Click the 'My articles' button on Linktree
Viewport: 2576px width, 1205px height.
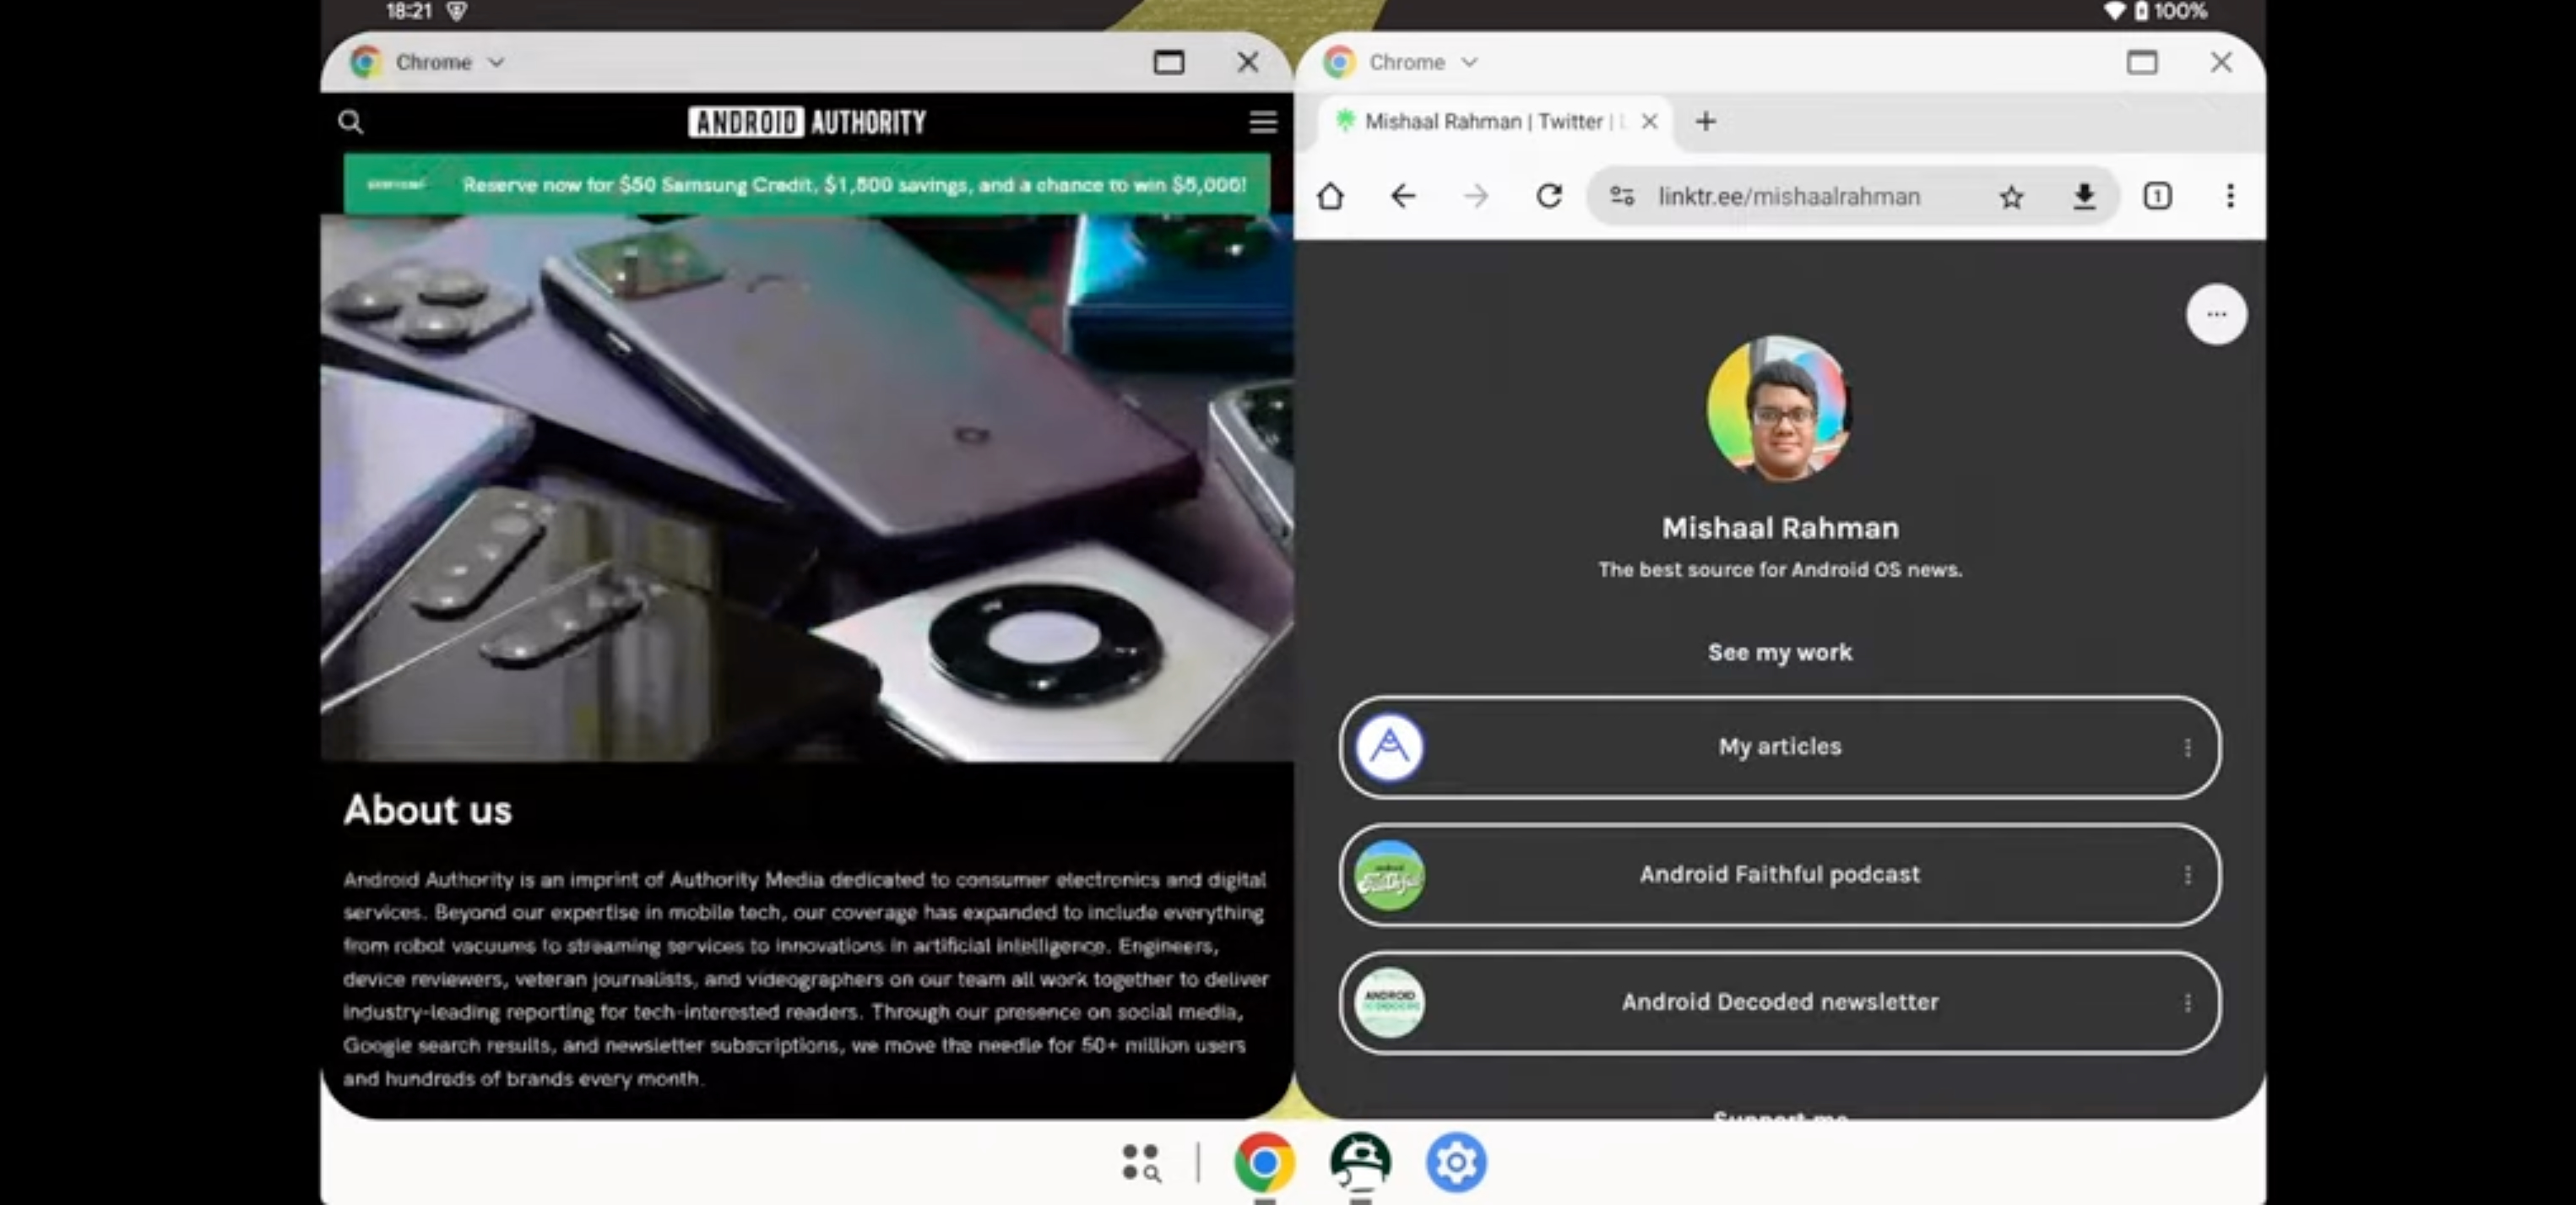pyautogui.click(x=1779, y=746)
